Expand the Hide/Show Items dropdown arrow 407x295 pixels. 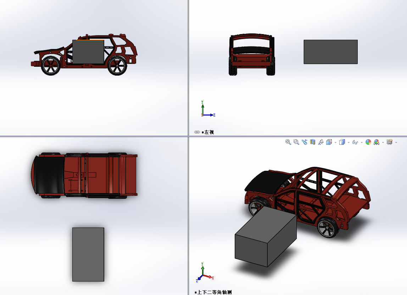(362, 142)
